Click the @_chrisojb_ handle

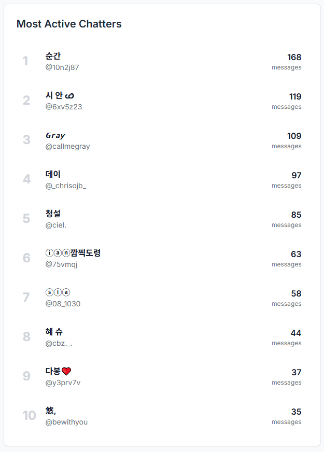click(66, 186)
